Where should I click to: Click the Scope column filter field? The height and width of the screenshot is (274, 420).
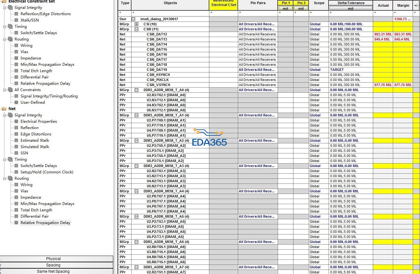pyautogui.click(x=319, y=13)
